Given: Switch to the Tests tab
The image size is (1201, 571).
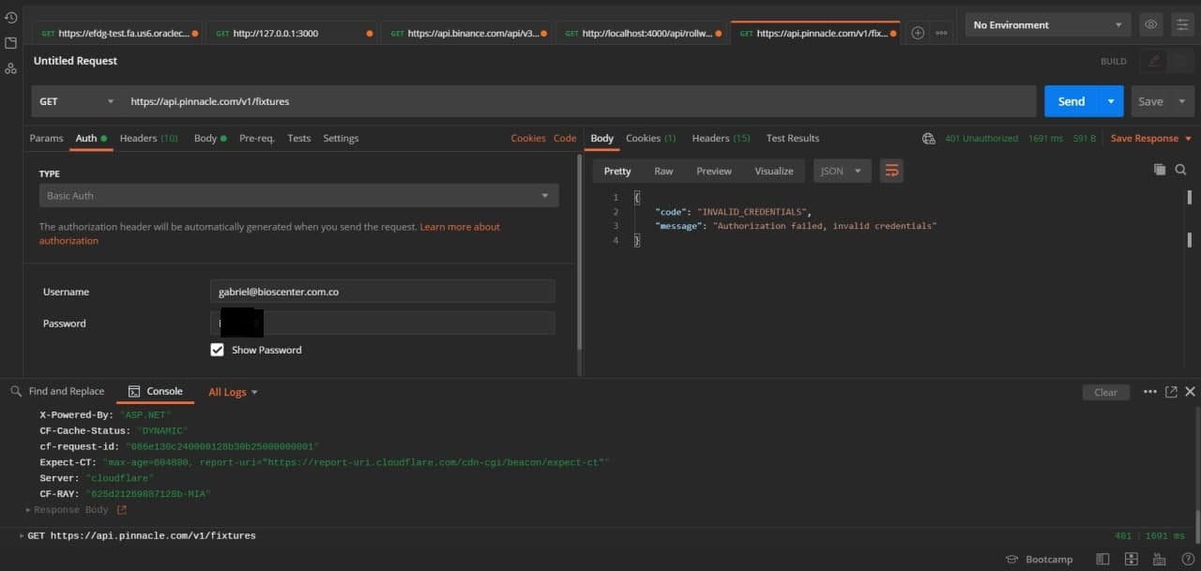Looking at the screenshot, I should tap(298, 138).
